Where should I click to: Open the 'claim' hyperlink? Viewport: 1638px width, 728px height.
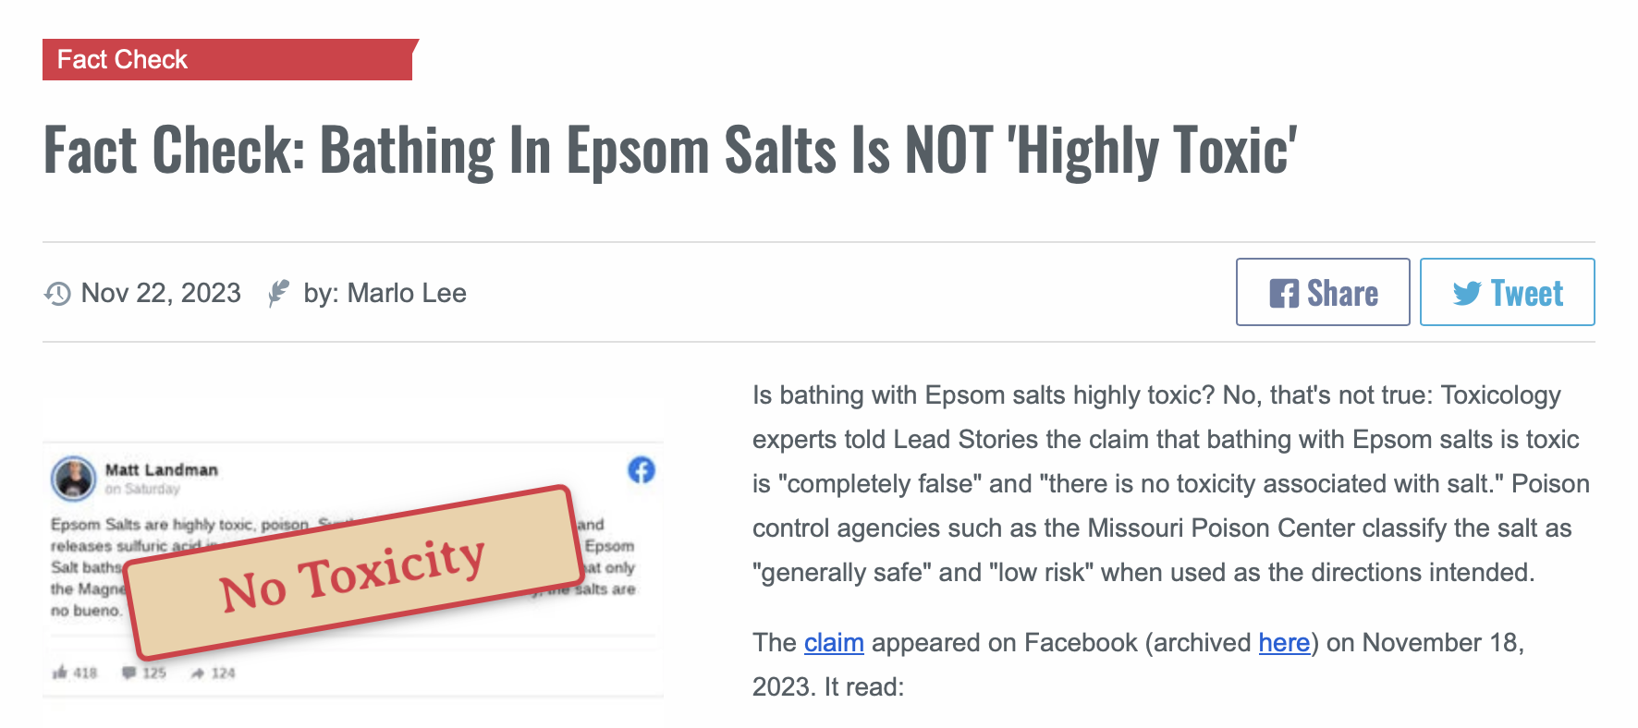(x=834, y=642)
